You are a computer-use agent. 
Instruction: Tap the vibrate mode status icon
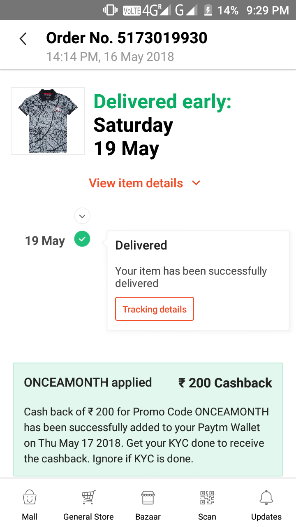pos(110,10)
